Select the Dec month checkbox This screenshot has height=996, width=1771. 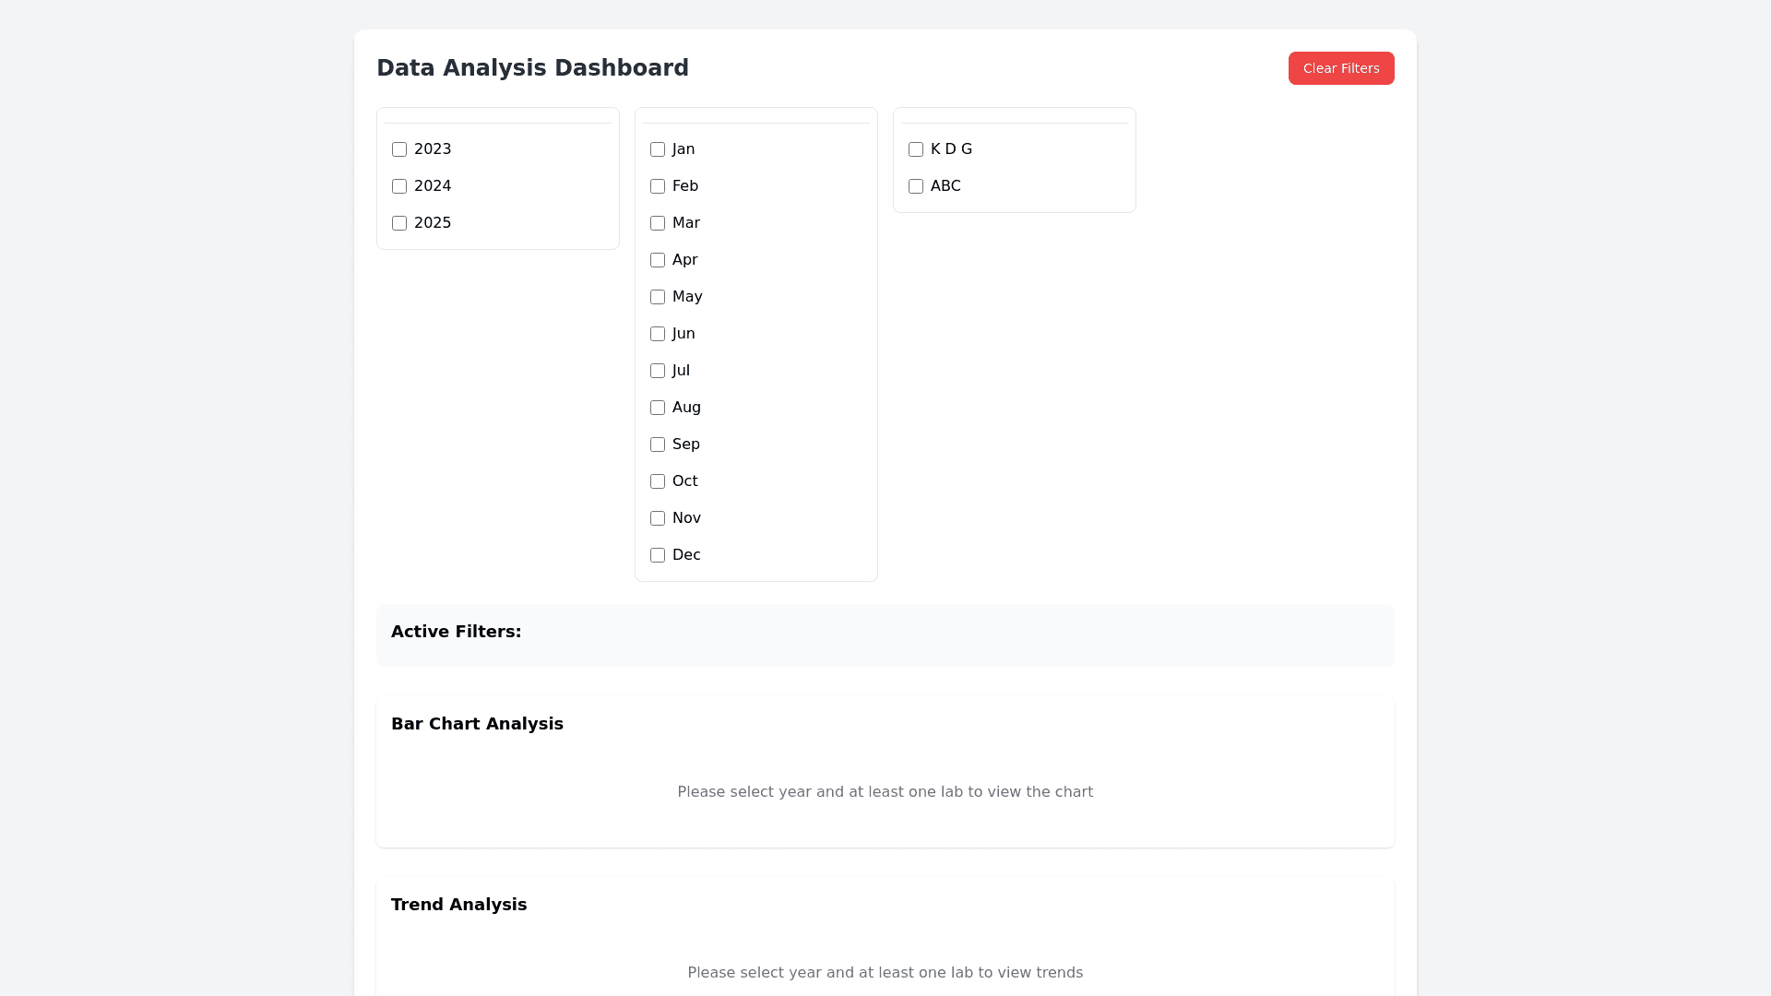pyautogui.click(x=658, y=555)
